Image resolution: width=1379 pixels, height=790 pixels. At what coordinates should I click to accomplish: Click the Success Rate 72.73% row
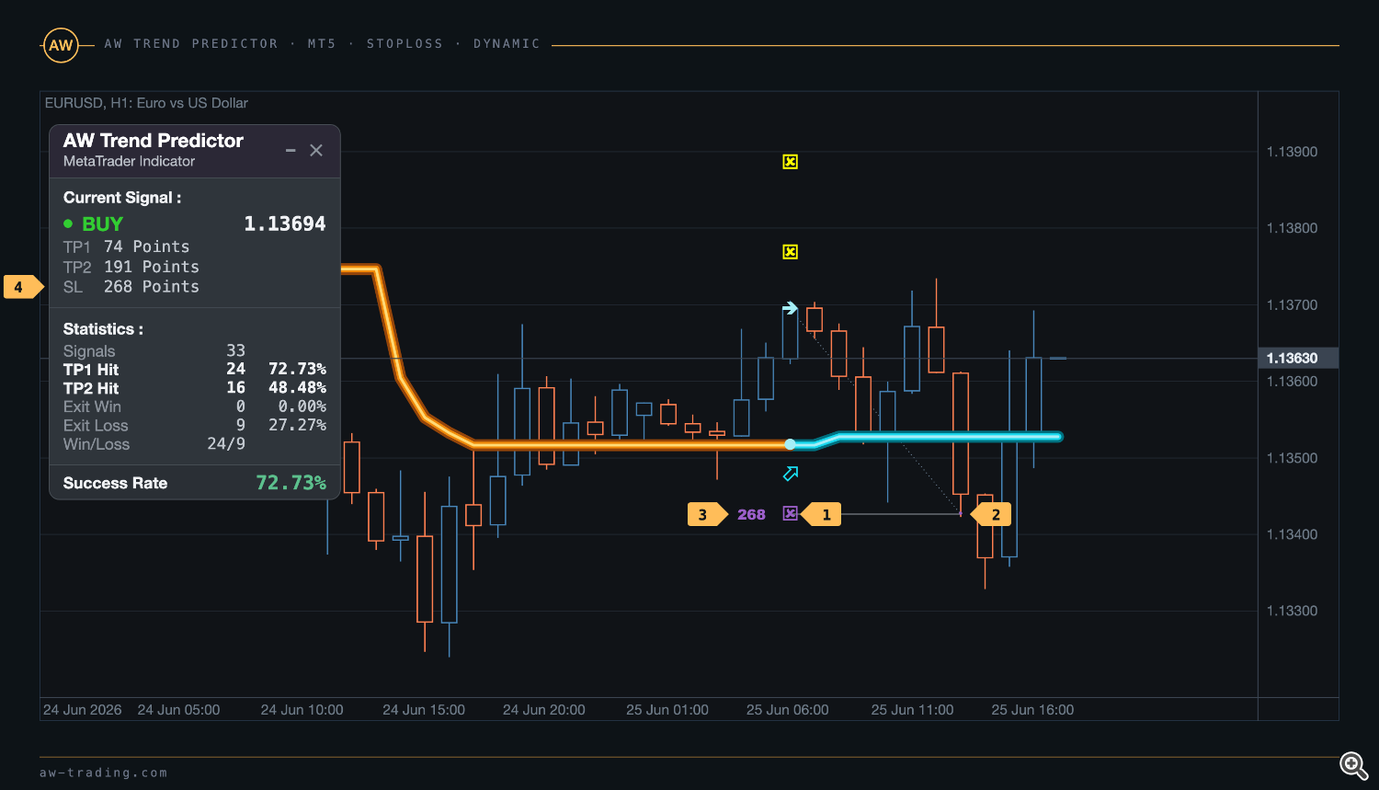point(195,483)
